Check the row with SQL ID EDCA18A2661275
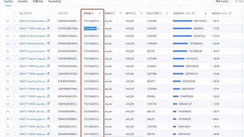244x137 pixels. [14, 96]
